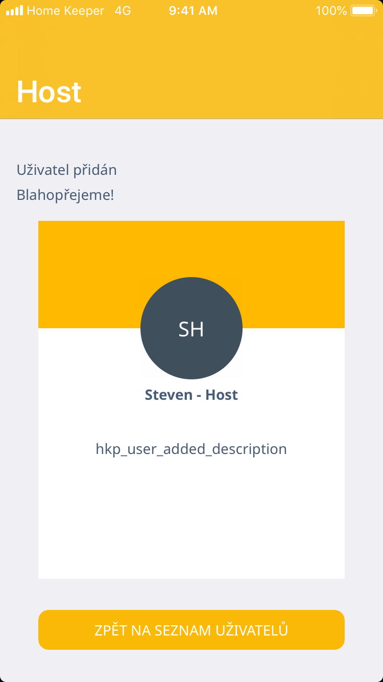Click the 'Blahopřejeme!' congratulation text
Viewport: 383px width, 682px height.
(65, 195)
